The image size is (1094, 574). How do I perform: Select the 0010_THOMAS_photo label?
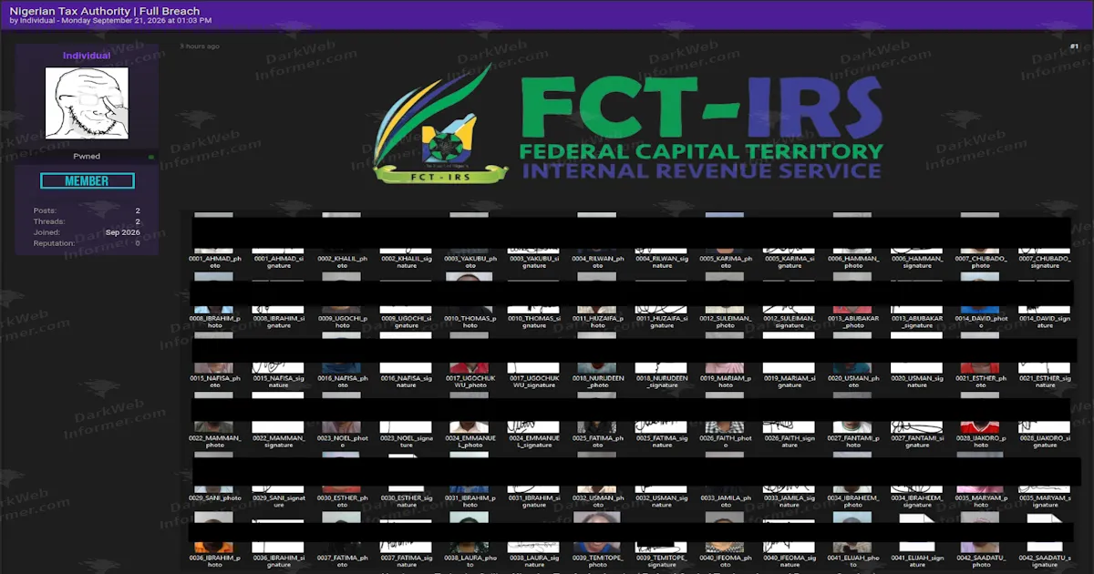[470, 322]
